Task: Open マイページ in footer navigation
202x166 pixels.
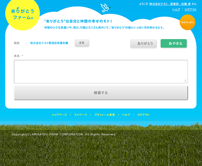Action: coord(80,115)
